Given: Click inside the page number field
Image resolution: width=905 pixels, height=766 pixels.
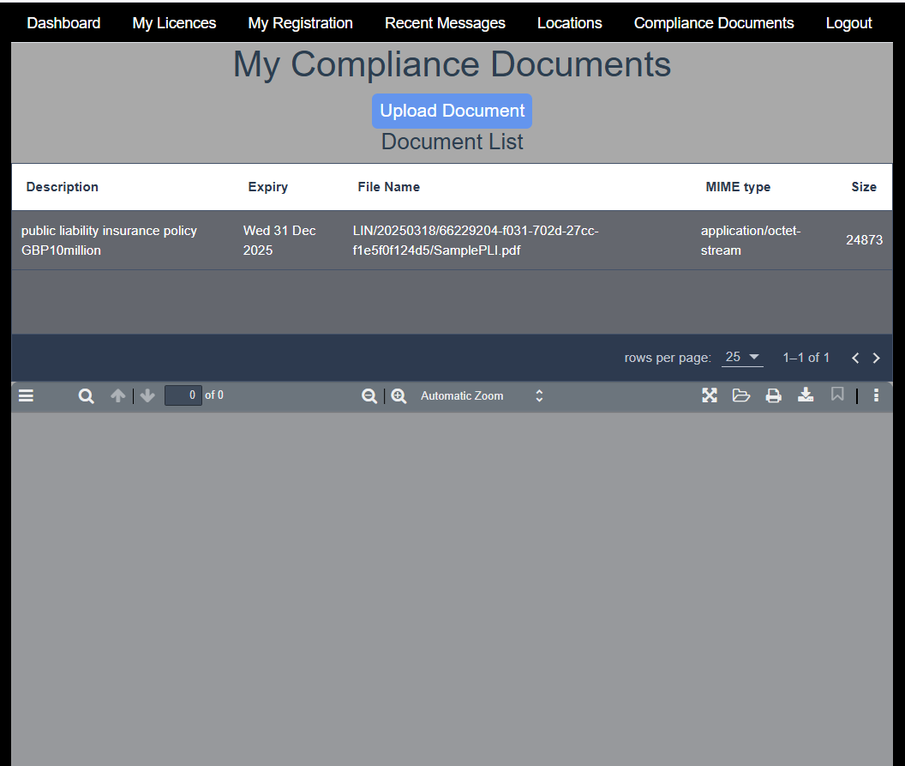Looking at the screenshot, I should (183, 395).
